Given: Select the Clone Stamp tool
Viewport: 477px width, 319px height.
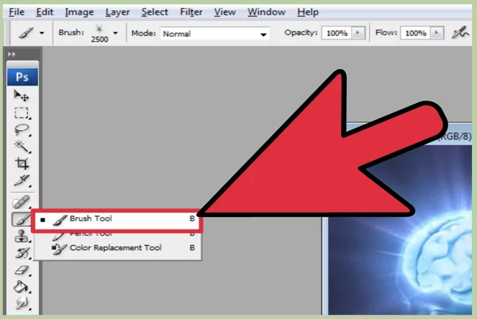Looking at the screenshot, I should (x=22, y=236).
